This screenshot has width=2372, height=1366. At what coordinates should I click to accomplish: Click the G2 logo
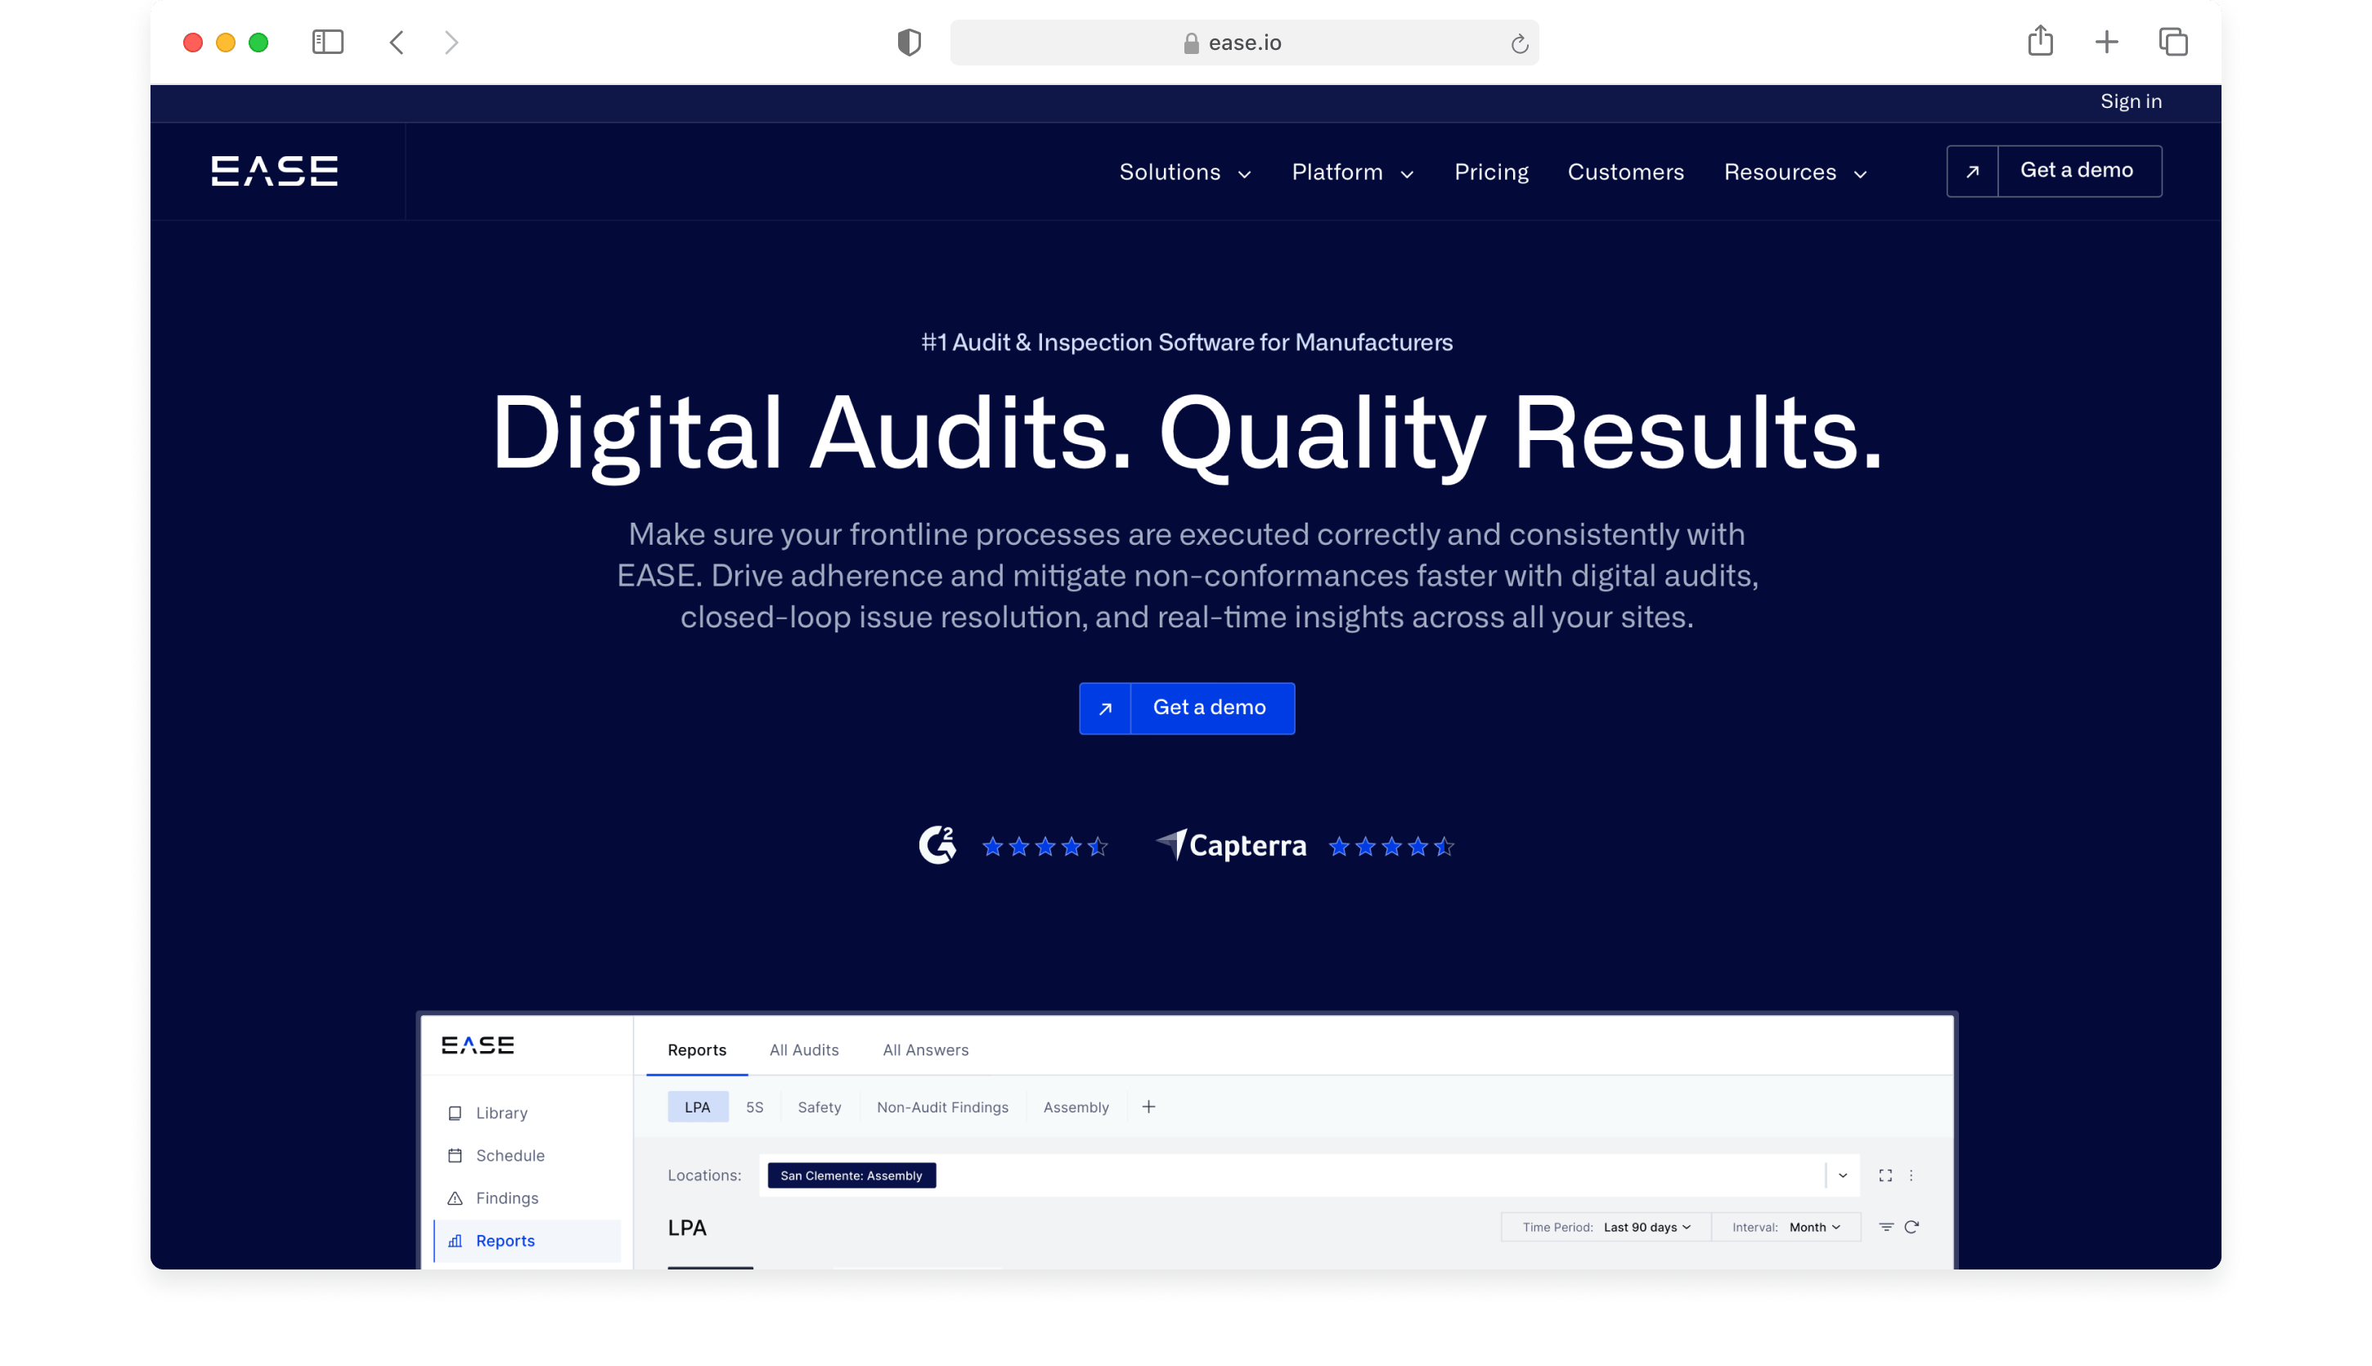point(937,845)
